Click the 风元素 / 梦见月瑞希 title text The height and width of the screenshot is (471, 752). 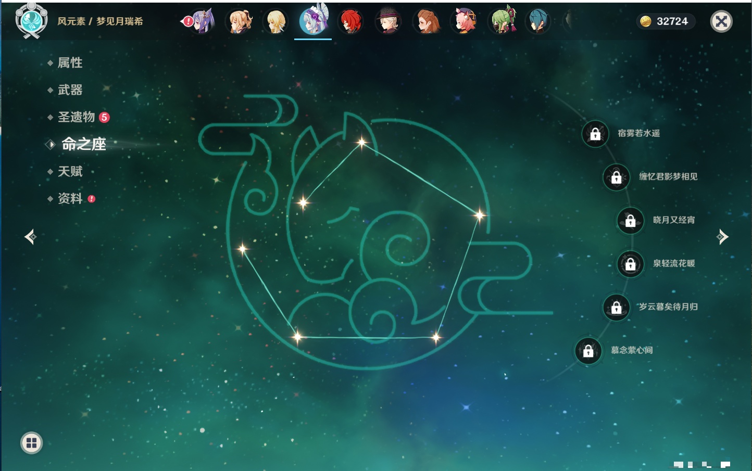pos(100,21)
